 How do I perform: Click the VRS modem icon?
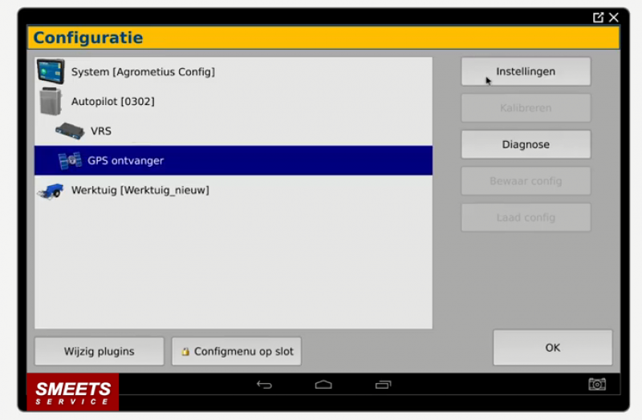point(70,131)
